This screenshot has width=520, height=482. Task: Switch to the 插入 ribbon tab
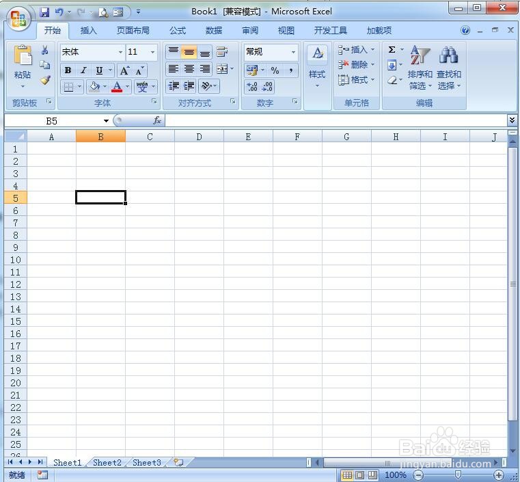click(88, 31)
